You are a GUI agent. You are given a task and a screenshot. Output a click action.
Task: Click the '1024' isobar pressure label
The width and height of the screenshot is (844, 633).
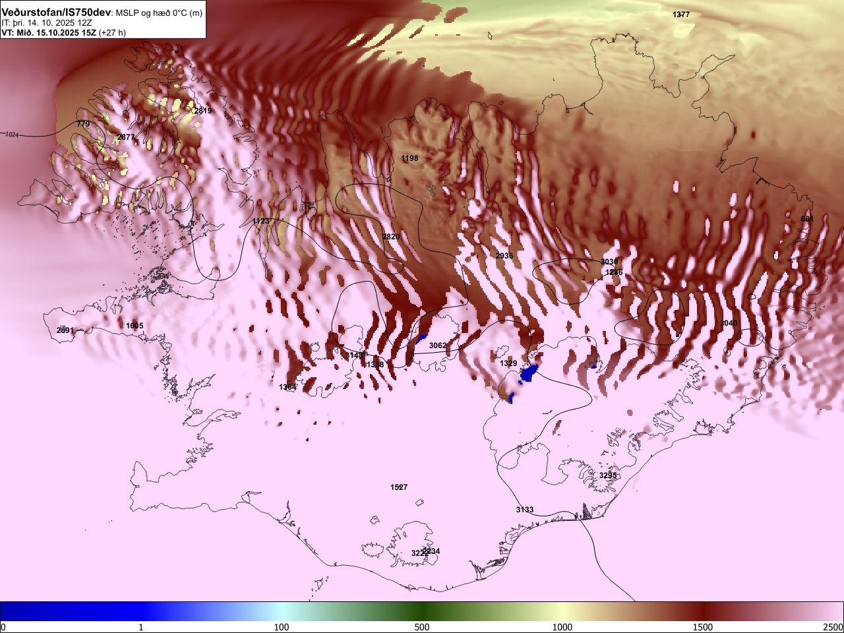[x=12, y=135]
